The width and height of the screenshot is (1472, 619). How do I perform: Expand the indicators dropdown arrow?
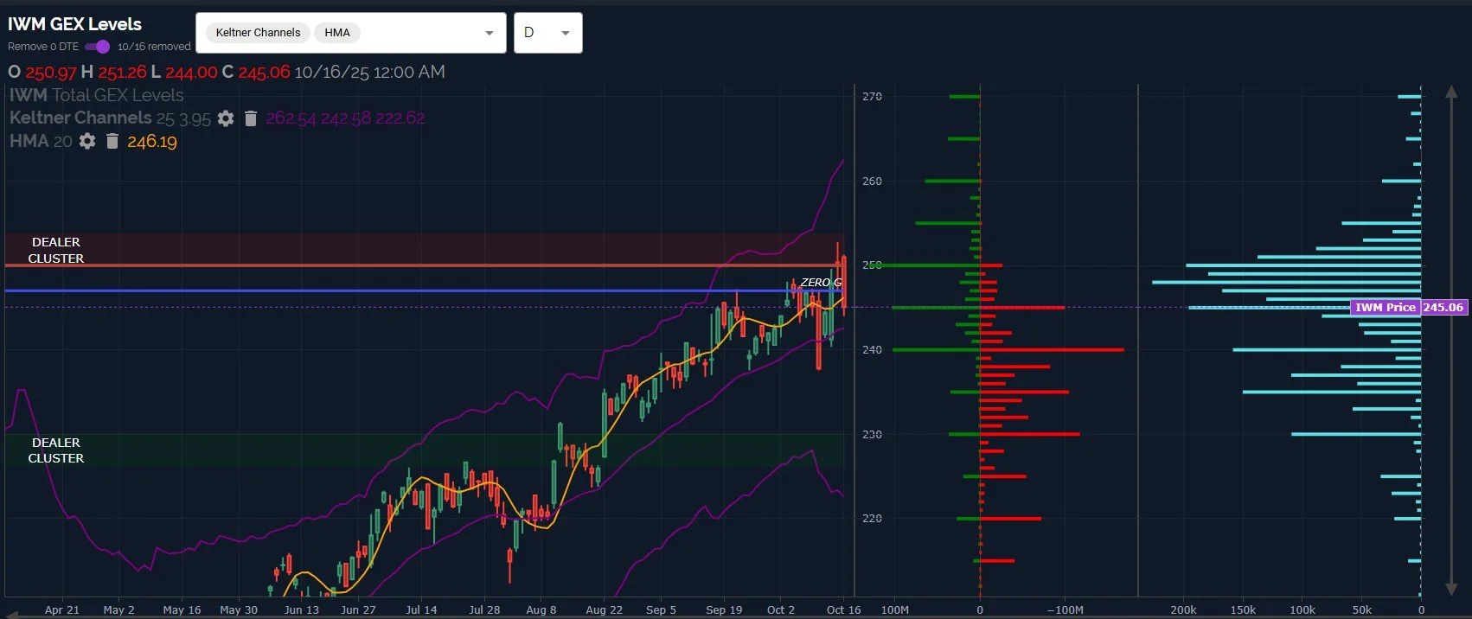pyautogui.click(x=490, y=33)
